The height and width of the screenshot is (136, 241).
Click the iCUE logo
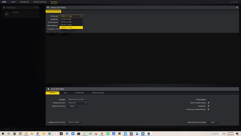coord(4,2)
